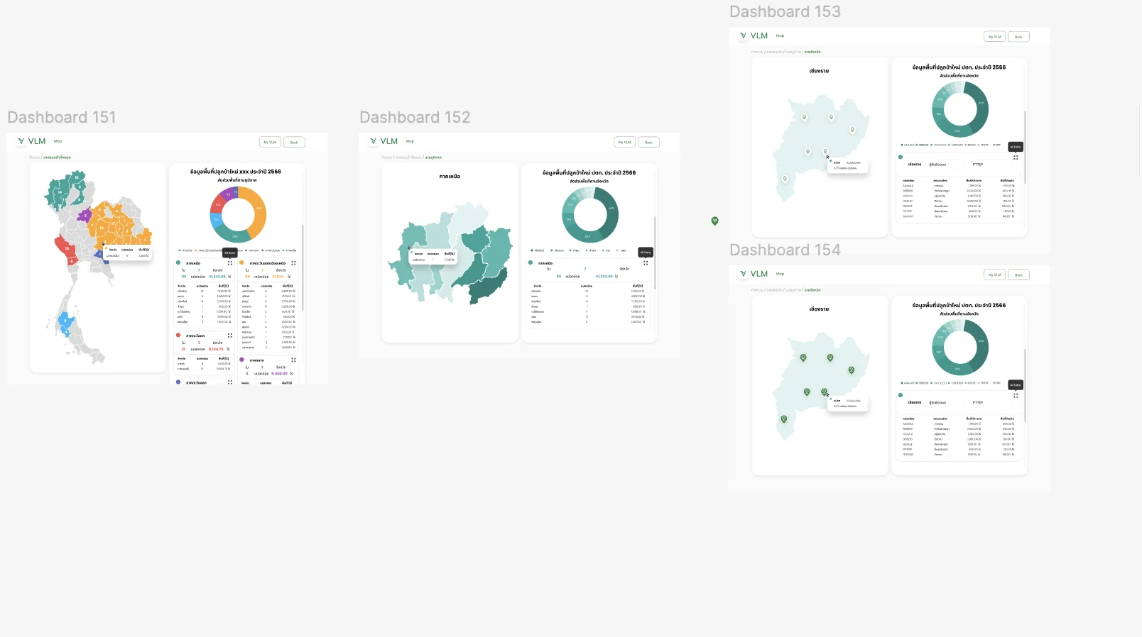Select the Dashboard 153 frame label
This screenshot has height=637, width=1142.
click(x=785, y=12)
